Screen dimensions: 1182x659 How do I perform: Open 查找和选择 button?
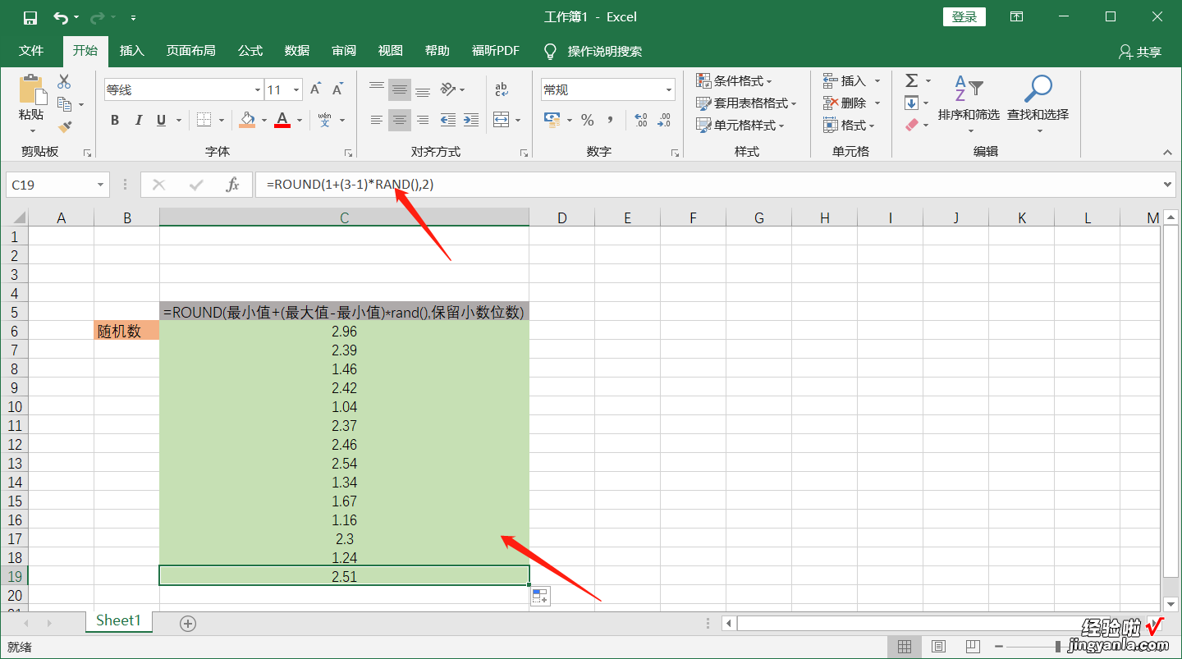[x=1038, y=104]
